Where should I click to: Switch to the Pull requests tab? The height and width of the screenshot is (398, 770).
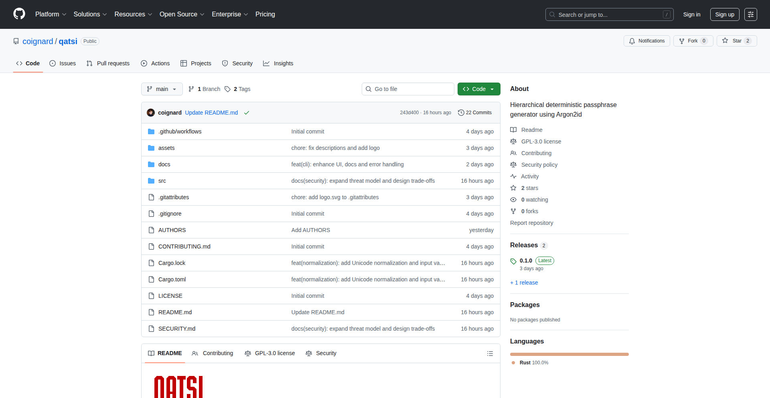tap(108, 63)
